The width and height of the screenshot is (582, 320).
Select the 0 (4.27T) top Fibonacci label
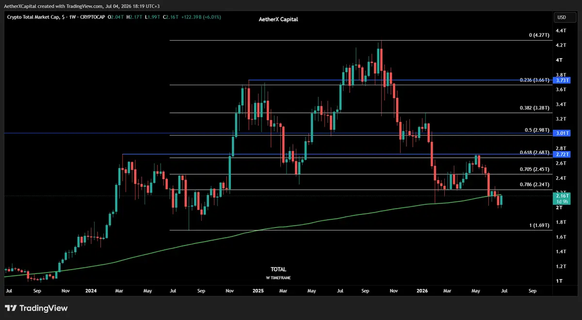tap(539, 35)
